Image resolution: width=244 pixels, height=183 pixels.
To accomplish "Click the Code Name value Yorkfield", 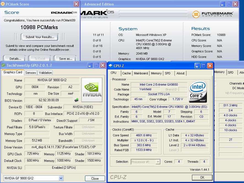I will (145, 89).
